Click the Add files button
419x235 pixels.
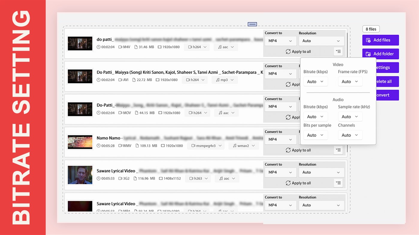(x=380, y=40)
